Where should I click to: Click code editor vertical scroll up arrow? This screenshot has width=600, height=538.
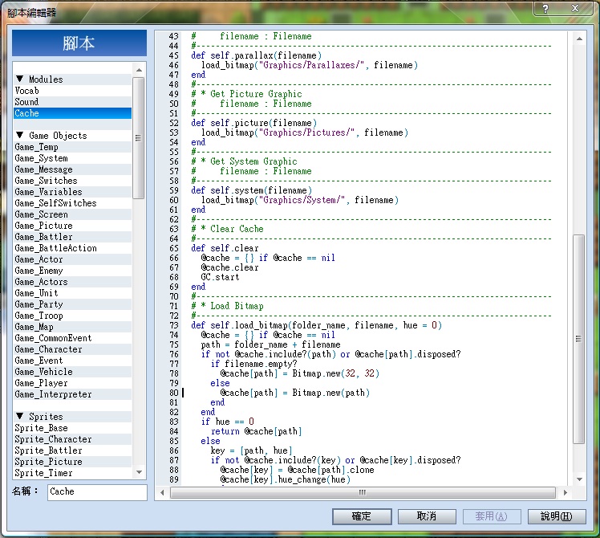tap(579, 39)
